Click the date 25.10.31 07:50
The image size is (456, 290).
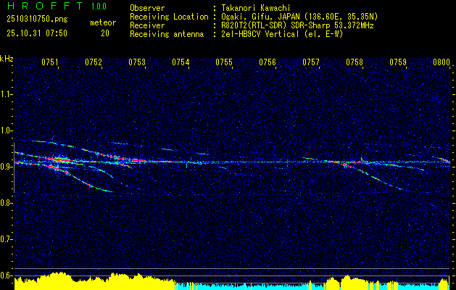pyautogui.click(x=37, y=33)
